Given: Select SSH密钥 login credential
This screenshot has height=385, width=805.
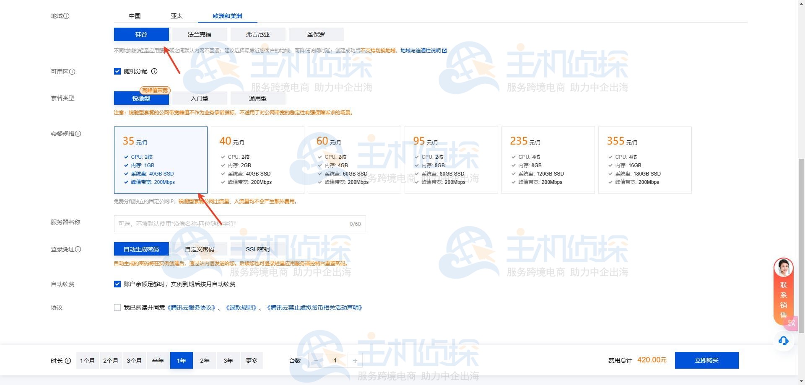Looking at the screenshot, I should (x=258, y=249).
